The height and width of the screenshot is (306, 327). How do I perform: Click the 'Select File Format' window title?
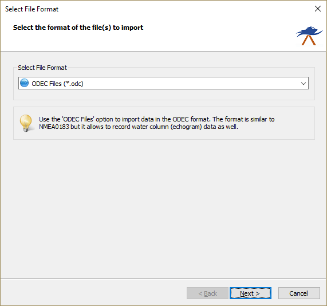coord(31,9)
